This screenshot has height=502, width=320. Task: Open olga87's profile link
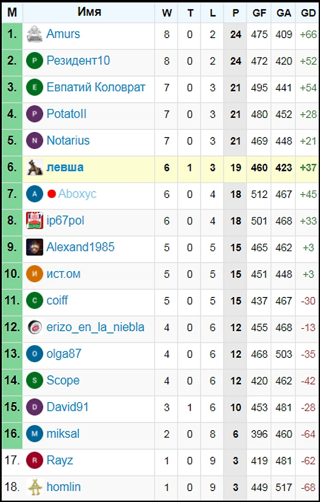tap(64, 354)
